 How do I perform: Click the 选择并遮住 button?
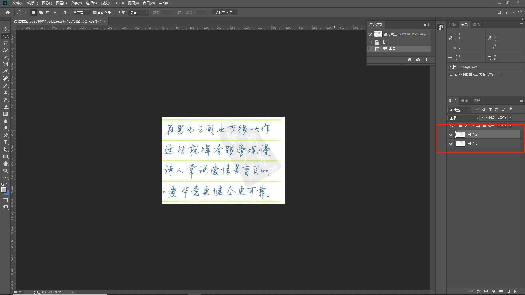click(225, 12)
